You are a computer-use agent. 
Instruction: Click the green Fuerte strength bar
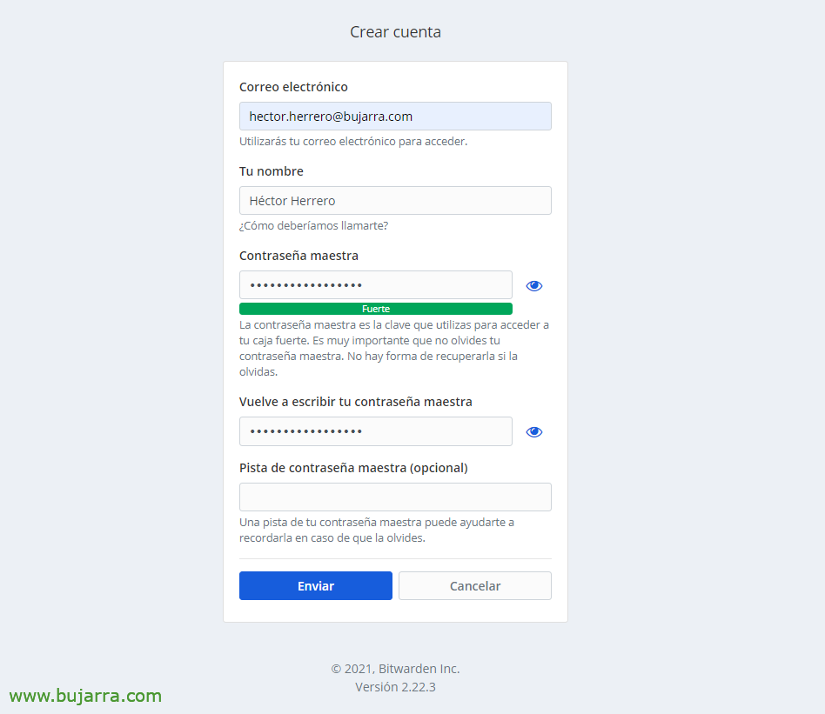coord(376,309)
